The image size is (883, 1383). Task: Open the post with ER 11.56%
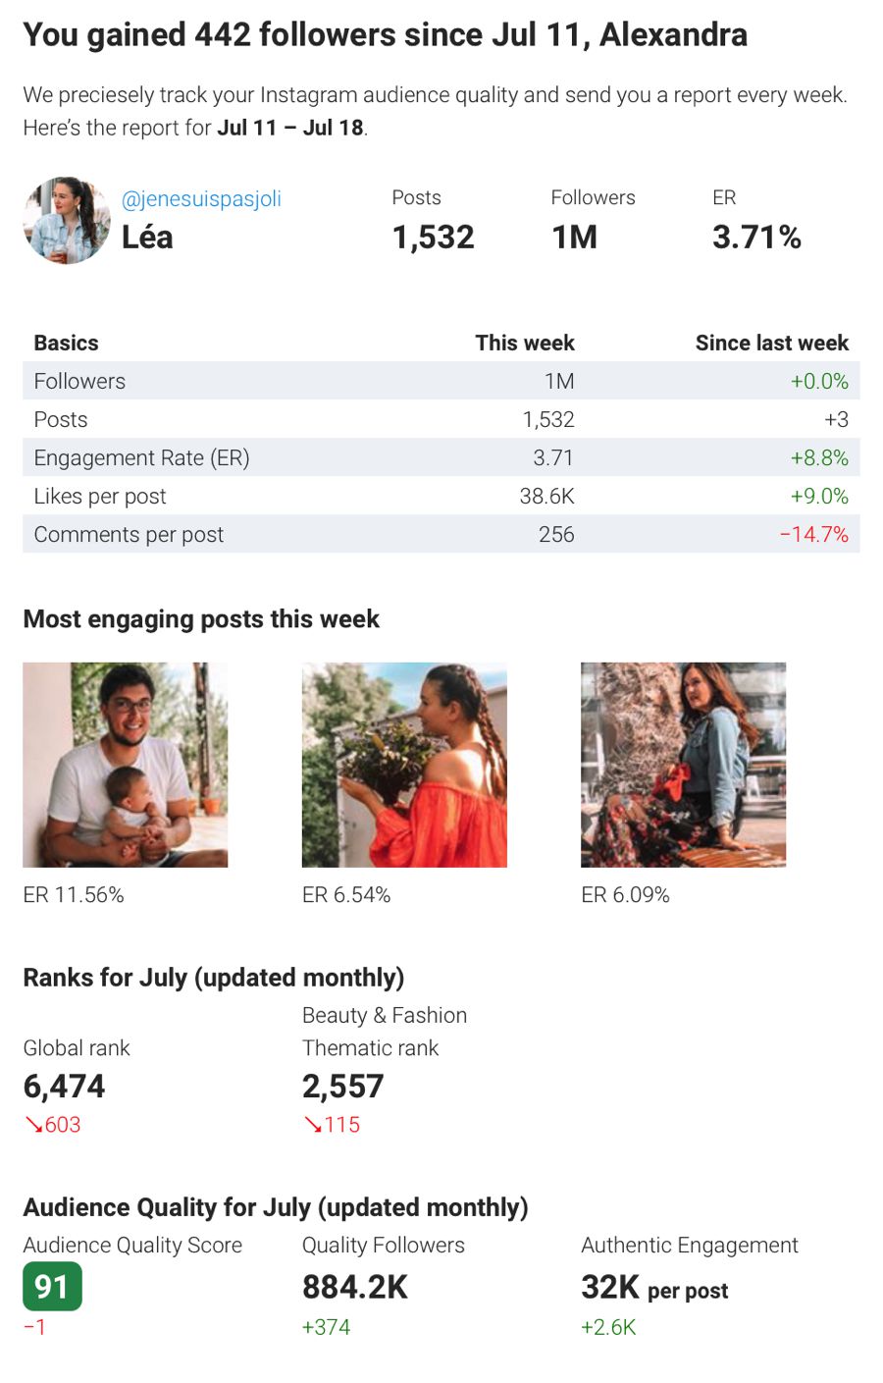[x=126, y=765]
